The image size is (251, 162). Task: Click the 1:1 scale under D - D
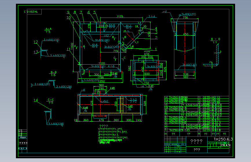pos(215,42)
